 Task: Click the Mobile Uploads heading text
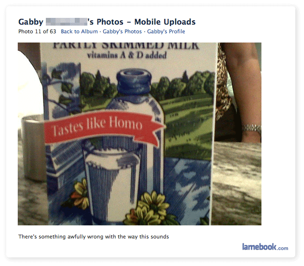pyautogui.click(x=165, y=22)
